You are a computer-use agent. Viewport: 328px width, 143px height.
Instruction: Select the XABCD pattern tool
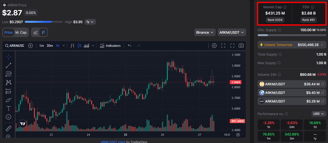(8, 82)
